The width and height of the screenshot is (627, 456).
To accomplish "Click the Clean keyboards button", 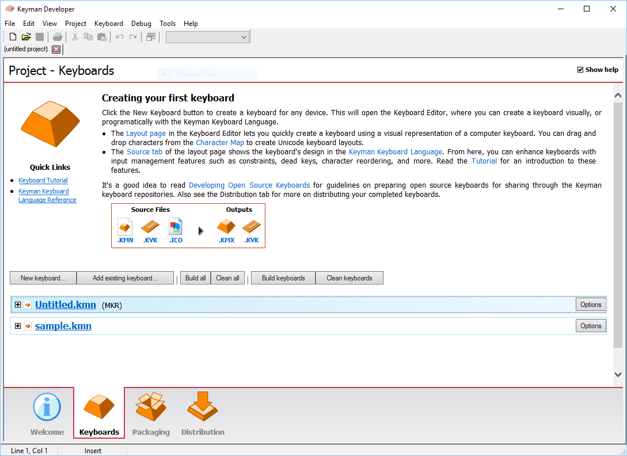I will pos(349,278).
